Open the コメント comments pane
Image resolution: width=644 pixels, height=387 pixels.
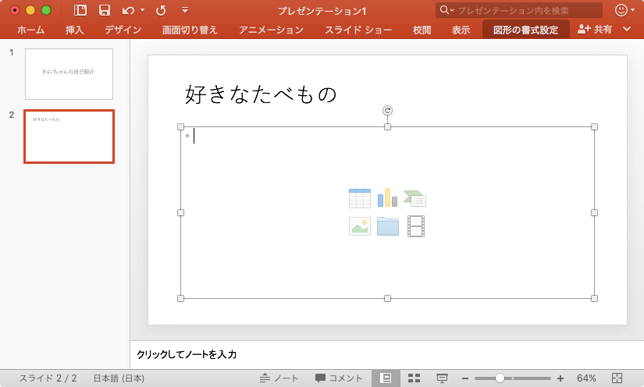click(x=339, y=378)
